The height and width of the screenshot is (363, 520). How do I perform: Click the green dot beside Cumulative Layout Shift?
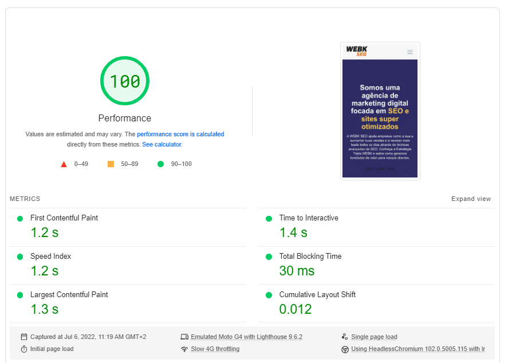268,295
